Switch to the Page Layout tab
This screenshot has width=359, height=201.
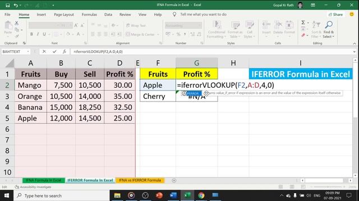[x=64, y=15]
